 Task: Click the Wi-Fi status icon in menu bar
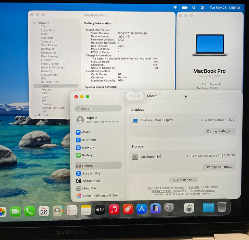pyautogui.click(x=175, y=8)
